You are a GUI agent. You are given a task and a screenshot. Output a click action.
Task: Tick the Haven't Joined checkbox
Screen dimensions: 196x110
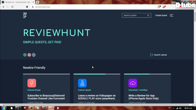[x=151, y=55]
